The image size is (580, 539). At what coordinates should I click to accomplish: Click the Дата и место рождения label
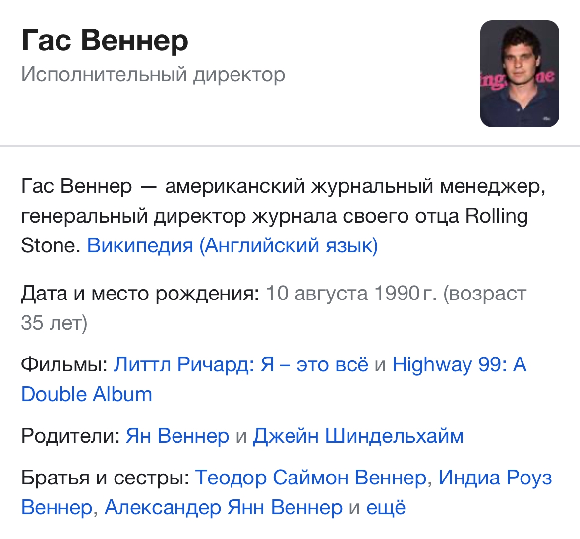click(140, 294)
